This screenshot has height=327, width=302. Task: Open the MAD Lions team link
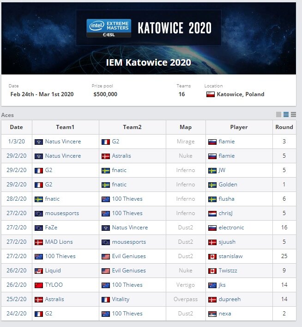(x=59, y=242)
